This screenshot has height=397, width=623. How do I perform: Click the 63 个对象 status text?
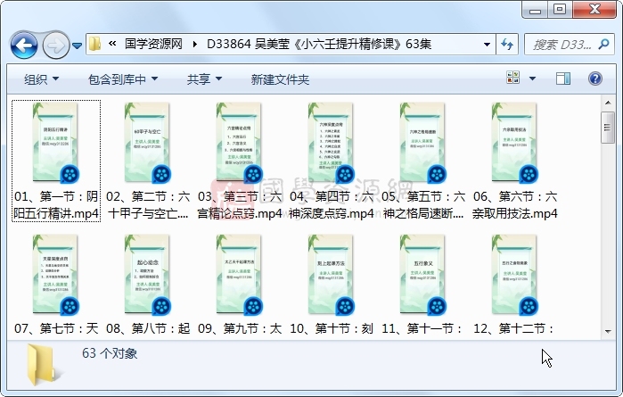(x=110, y=353)
